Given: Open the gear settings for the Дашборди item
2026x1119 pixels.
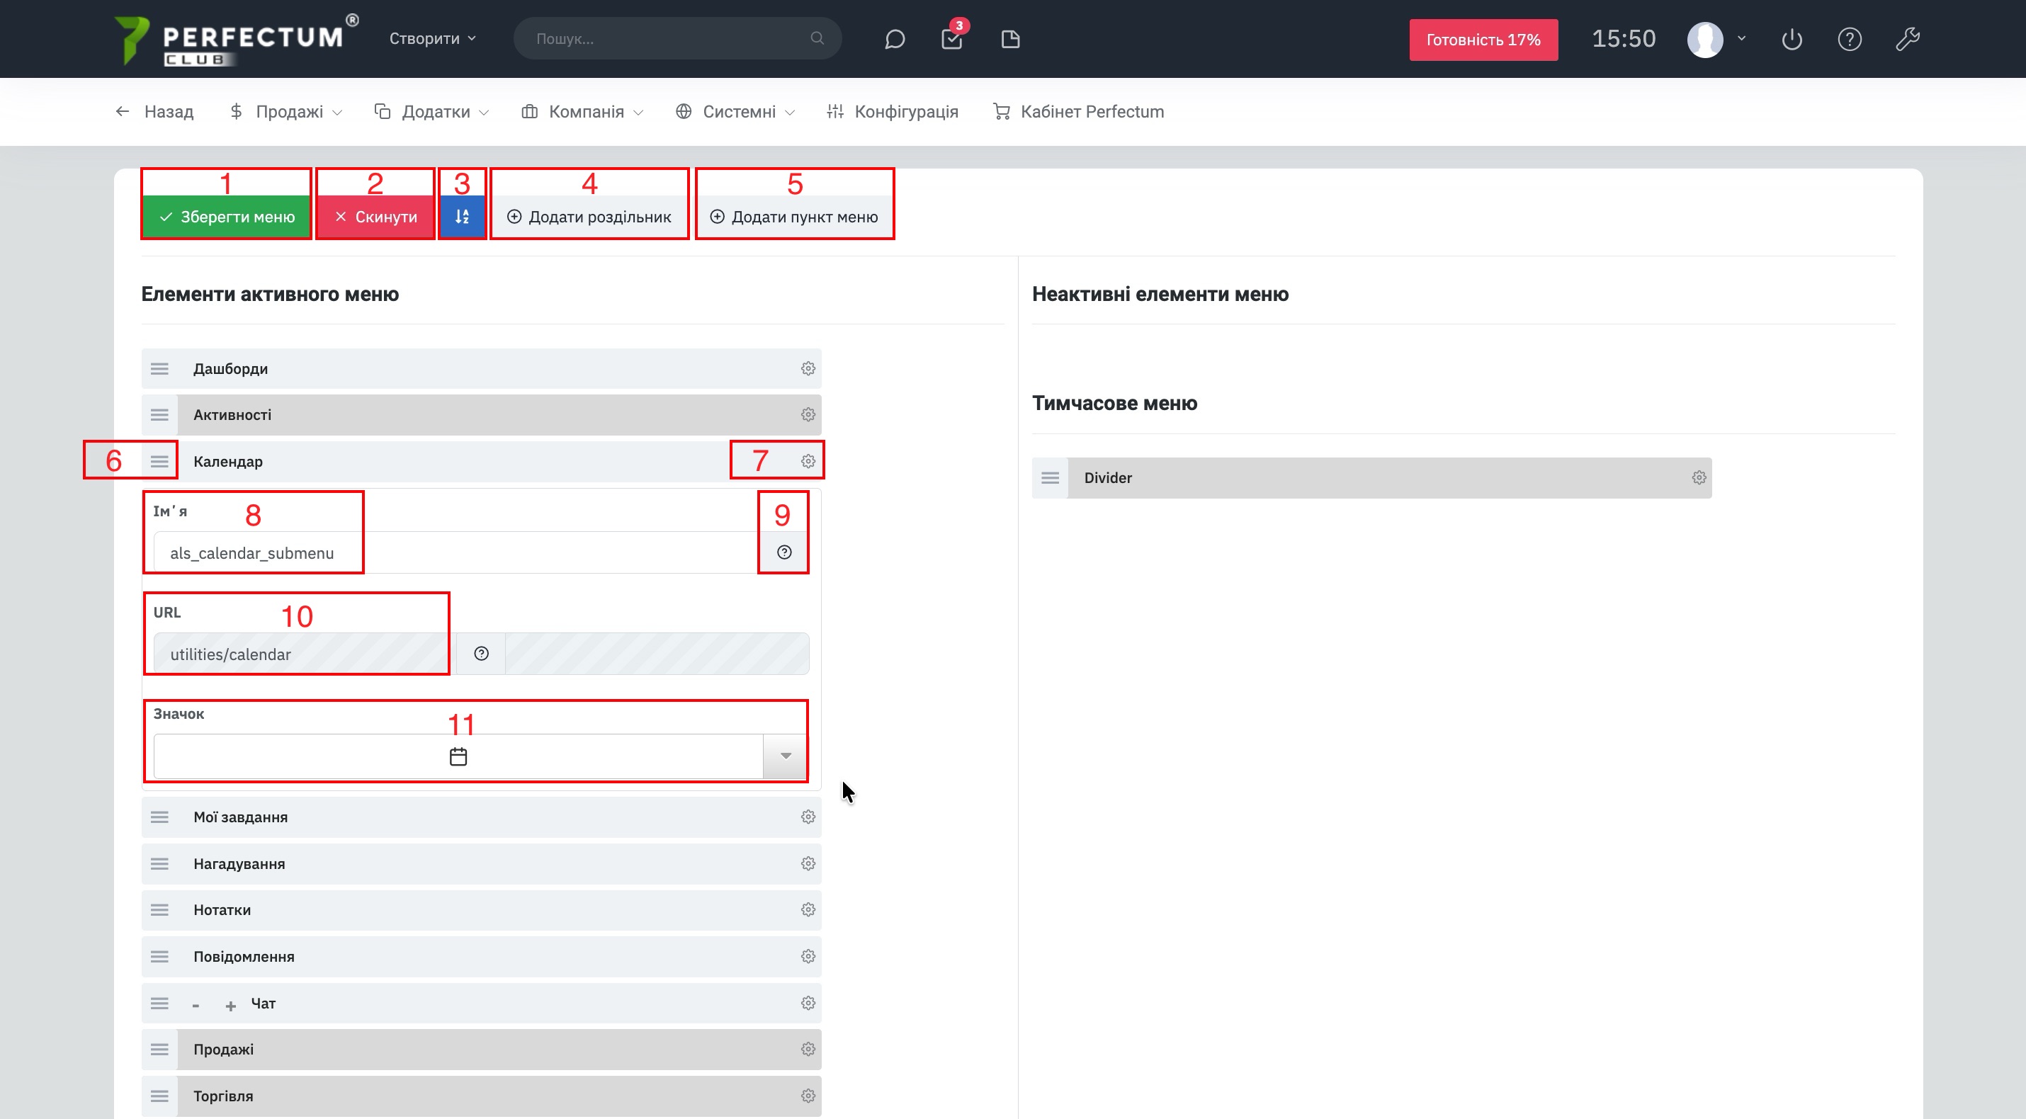Looking at the screenshot, I should pos(808,369).
